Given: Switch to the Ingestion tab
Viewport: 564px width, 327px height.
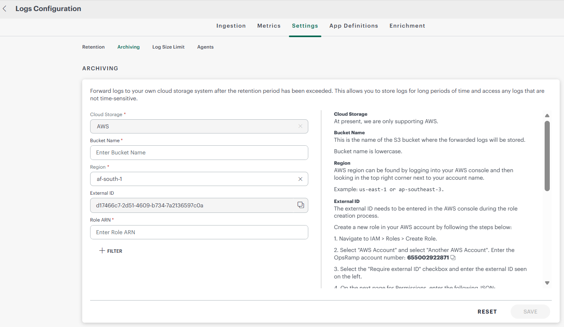Looking at the screenshot, I should click(231, 26).
